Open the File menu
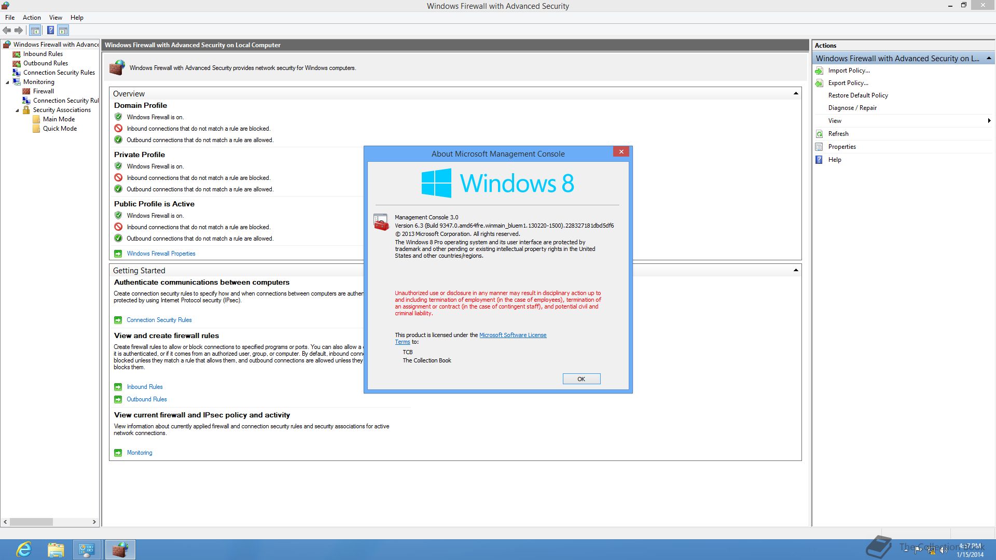Image resolution: width=996 pixels, height=560 pixels. (10, 18)
